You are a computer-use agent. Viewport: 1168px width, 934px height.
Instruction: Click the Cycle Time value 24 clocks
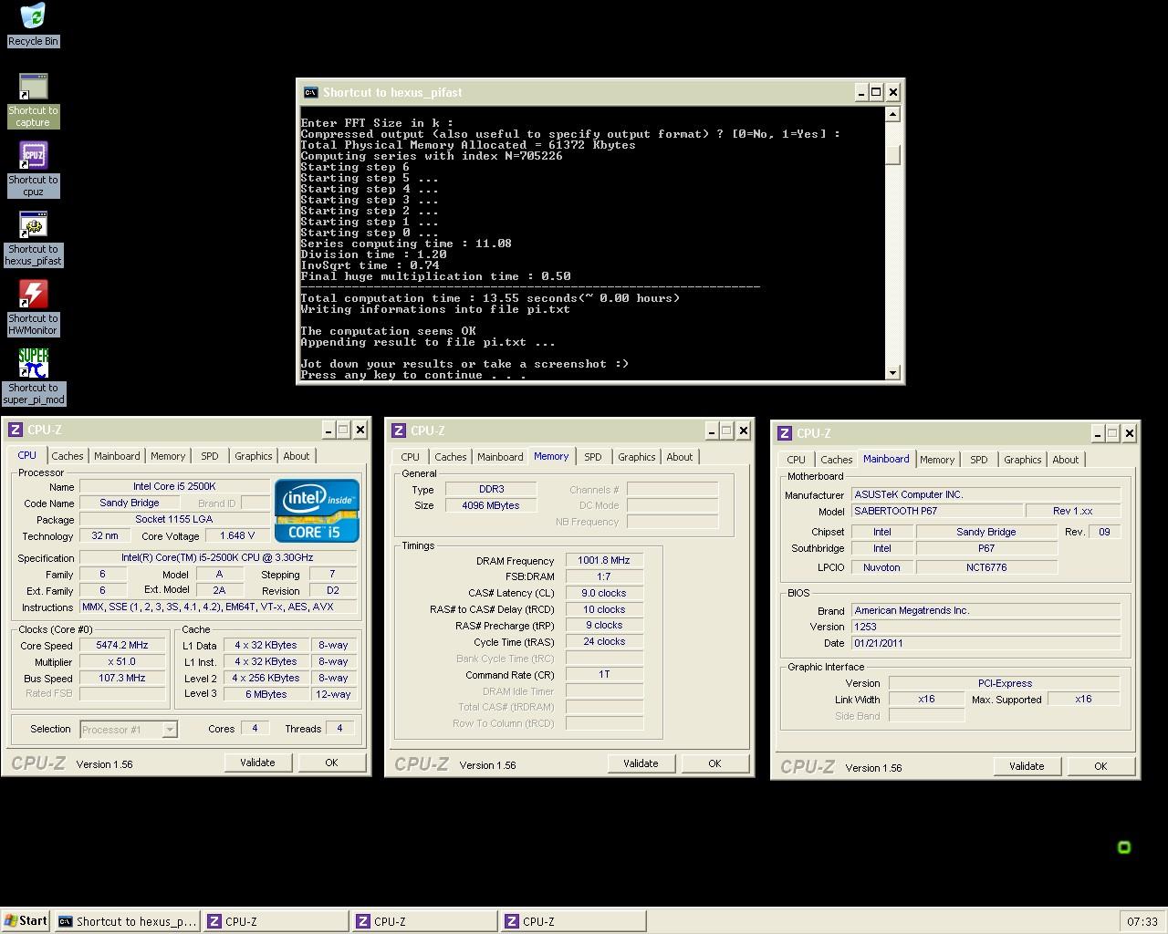pos(604,641)
